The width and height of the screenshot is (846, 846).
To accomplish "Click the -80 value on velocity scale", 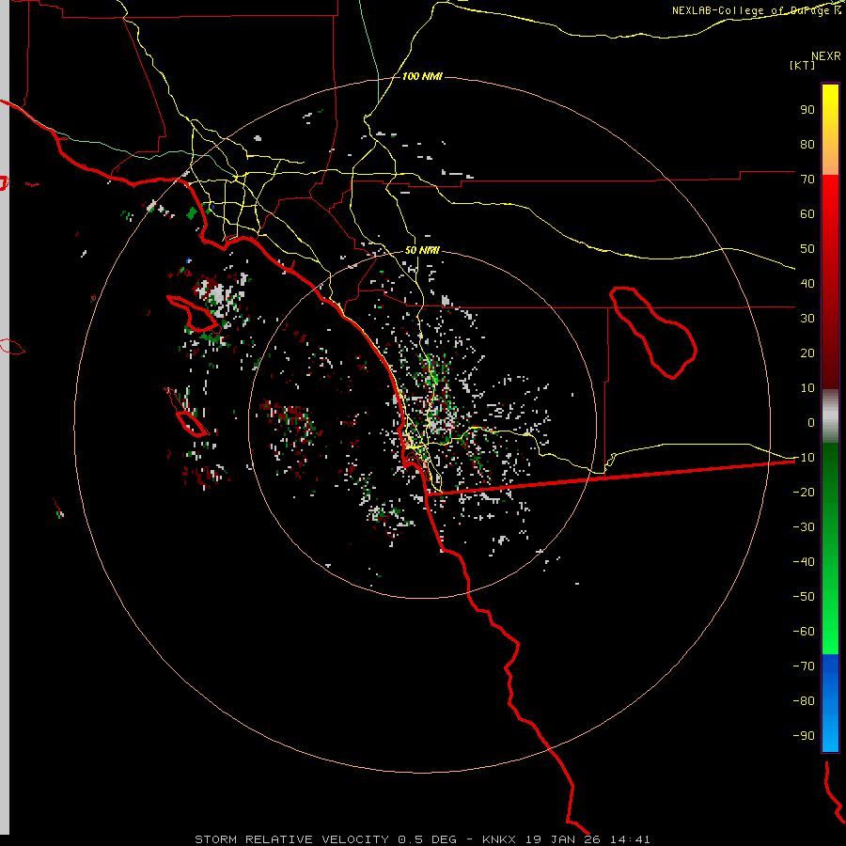I will click(804, 701).
